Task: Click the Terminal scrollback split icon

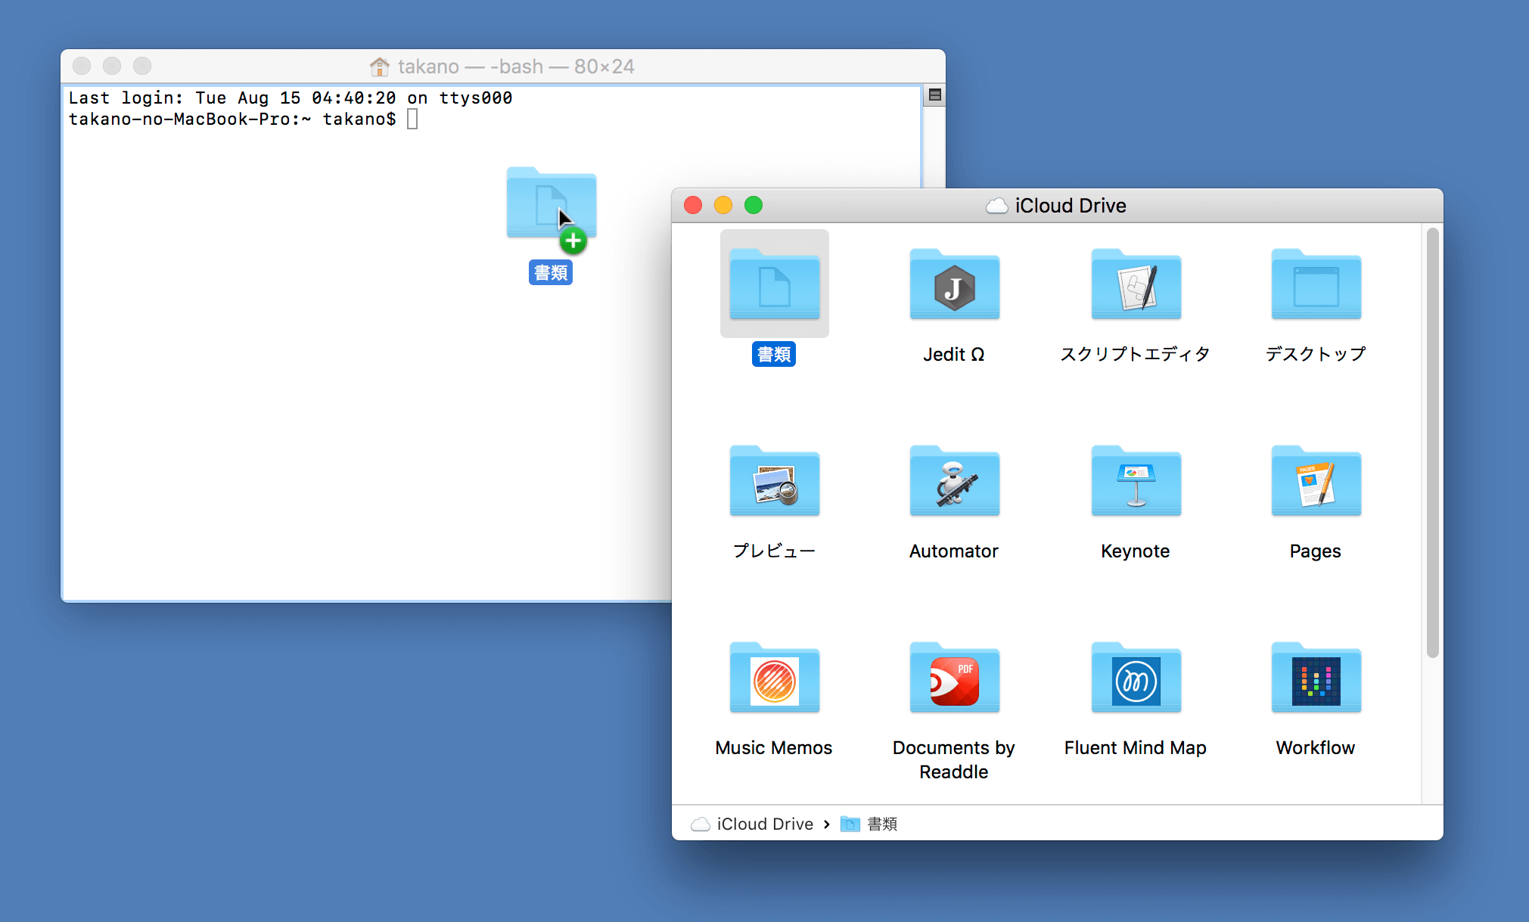Action: 934,95
